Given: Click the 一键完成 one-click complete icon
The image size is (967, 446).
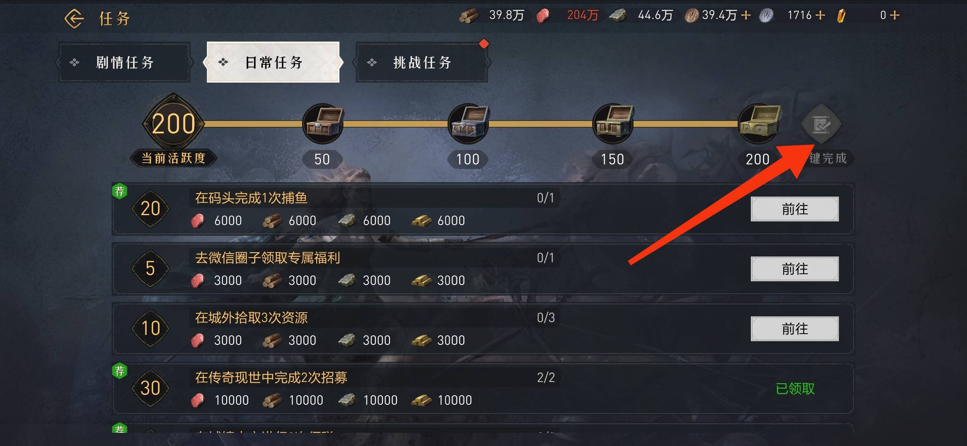Looking at the screenshot, I should pos(821,124).
